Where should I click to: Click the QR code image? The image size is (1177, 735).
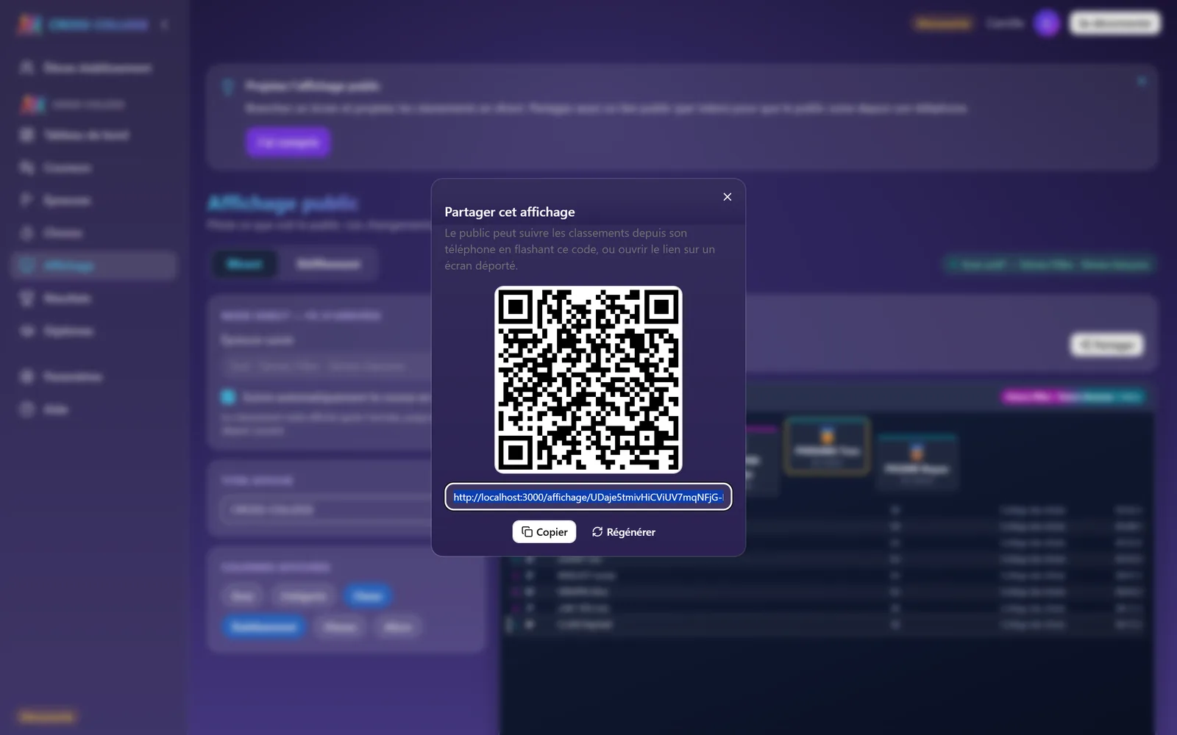[588, 379]
